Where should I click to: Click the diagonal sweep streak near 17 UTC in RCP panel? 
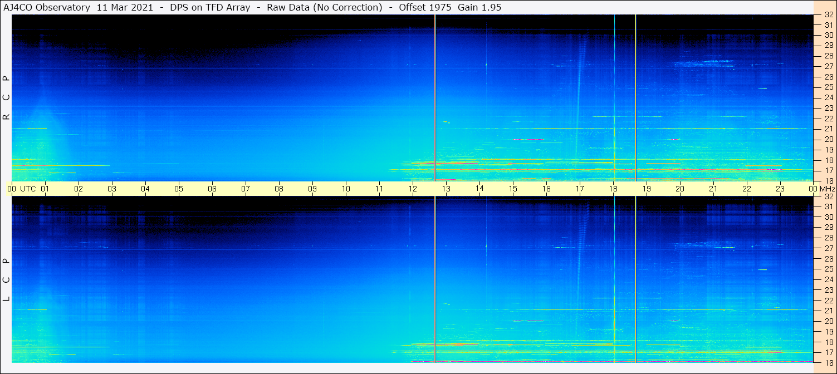579,100
